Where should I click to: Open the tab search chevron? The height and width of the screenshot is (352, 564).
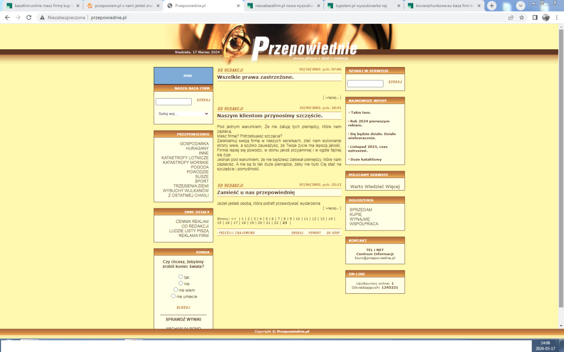click(x=521, y=6)
